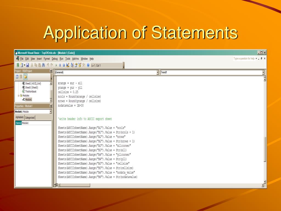Open the Tools menu
The height and width of the screenshot is (211, 281).
point(68,59)
